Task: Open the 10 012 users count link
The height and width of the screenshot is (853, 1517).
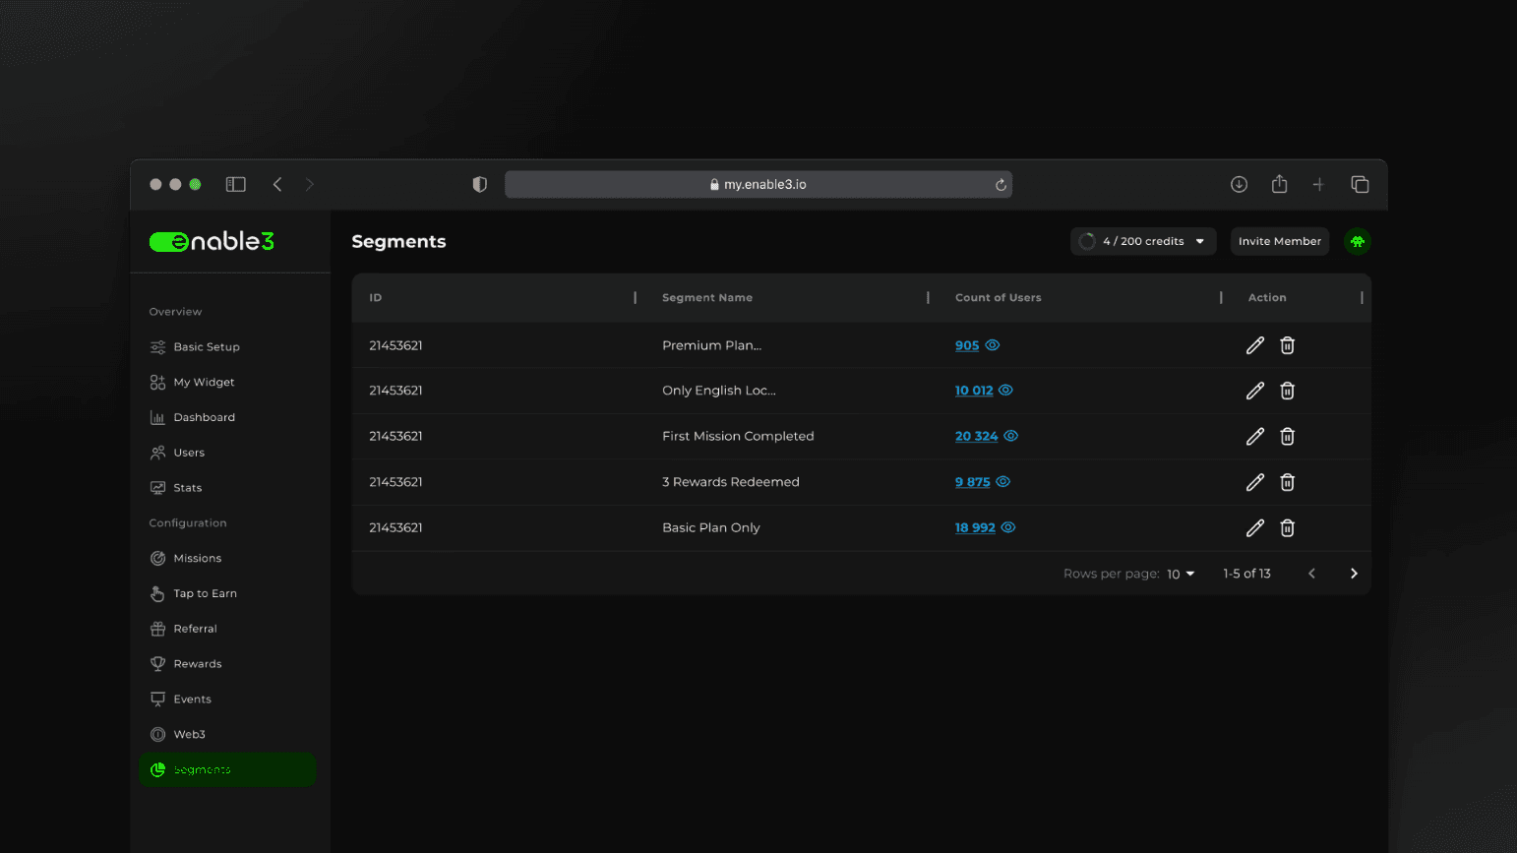Action: [x=974, y=391]
